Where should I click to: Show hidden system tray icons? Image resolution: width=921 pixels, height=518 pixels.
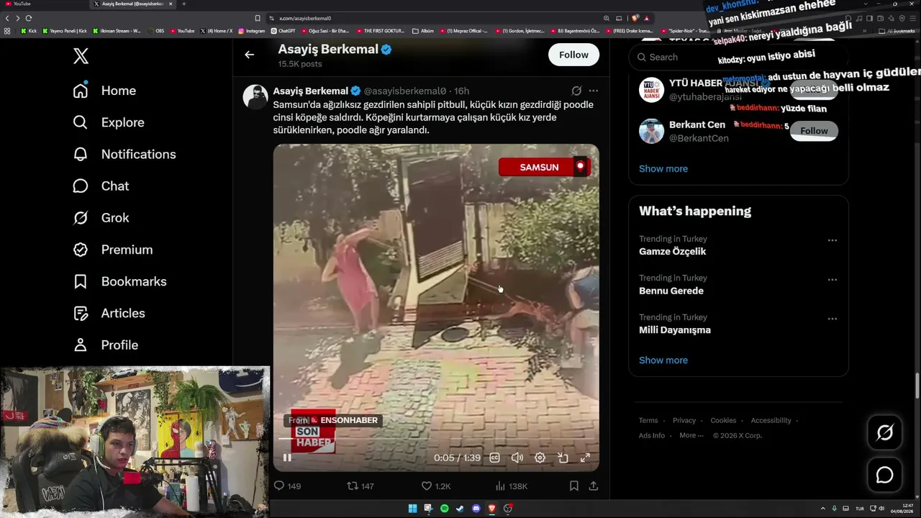[x=823, y=509]
